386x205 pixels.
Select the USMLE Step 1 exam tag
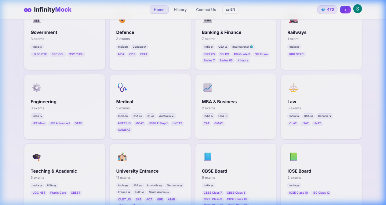(x=158, y=123)
